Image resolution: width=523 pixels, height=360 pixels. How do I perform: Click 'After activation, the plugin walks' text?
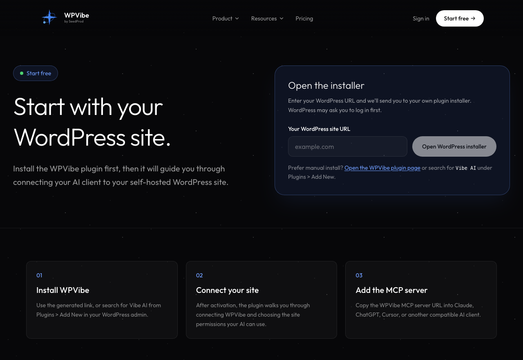[253, 315]
